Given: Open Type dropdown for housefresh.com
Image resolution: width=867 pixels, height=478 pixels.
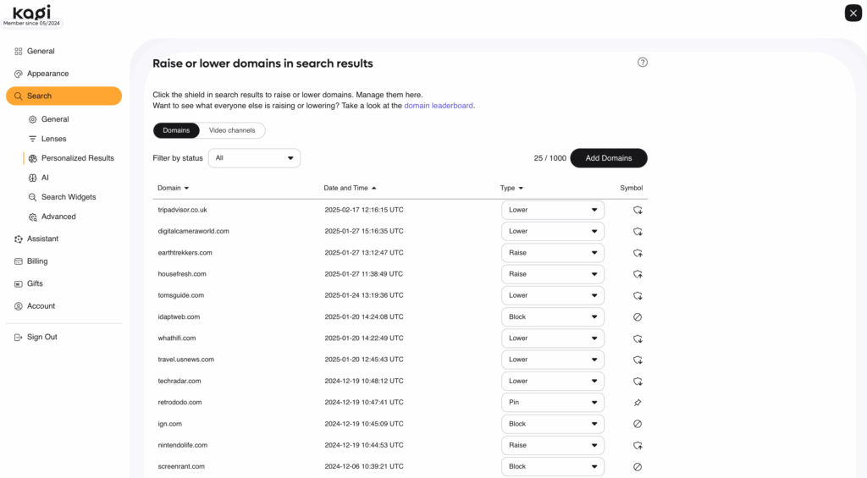Looking at the screenshot, I should point(552,274).
